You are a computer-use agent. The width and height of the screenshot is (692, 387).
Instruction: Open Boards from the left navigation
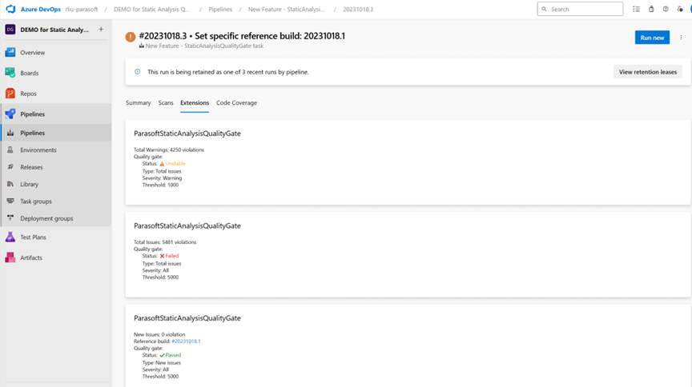pyautogui.click(x=29, y=73)
